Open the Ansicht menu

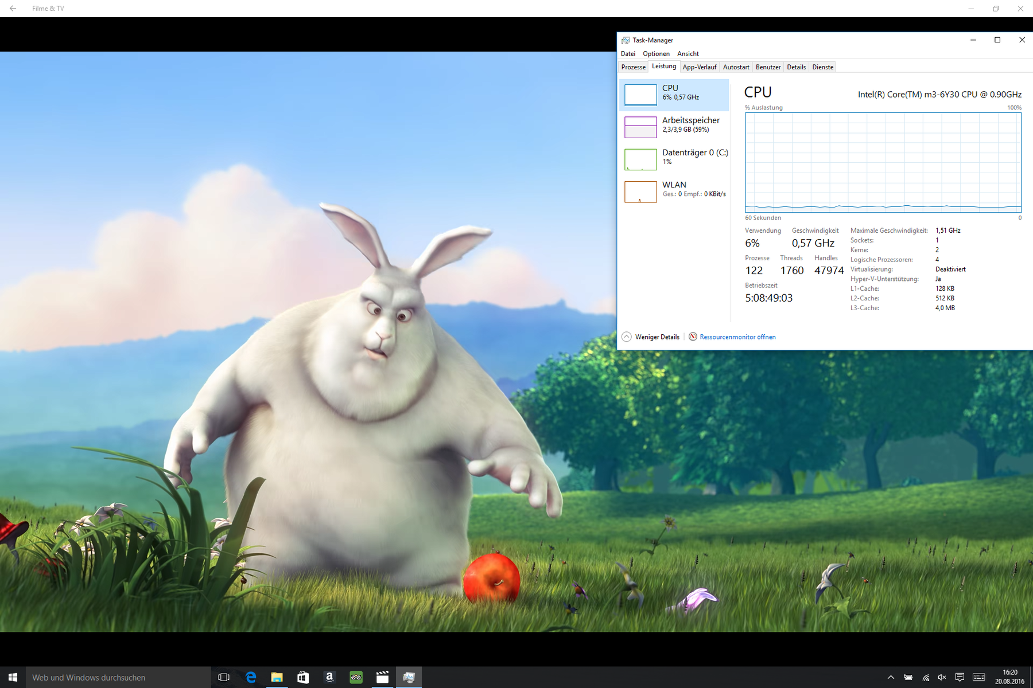pyautogui.click(x=688, y=53)
